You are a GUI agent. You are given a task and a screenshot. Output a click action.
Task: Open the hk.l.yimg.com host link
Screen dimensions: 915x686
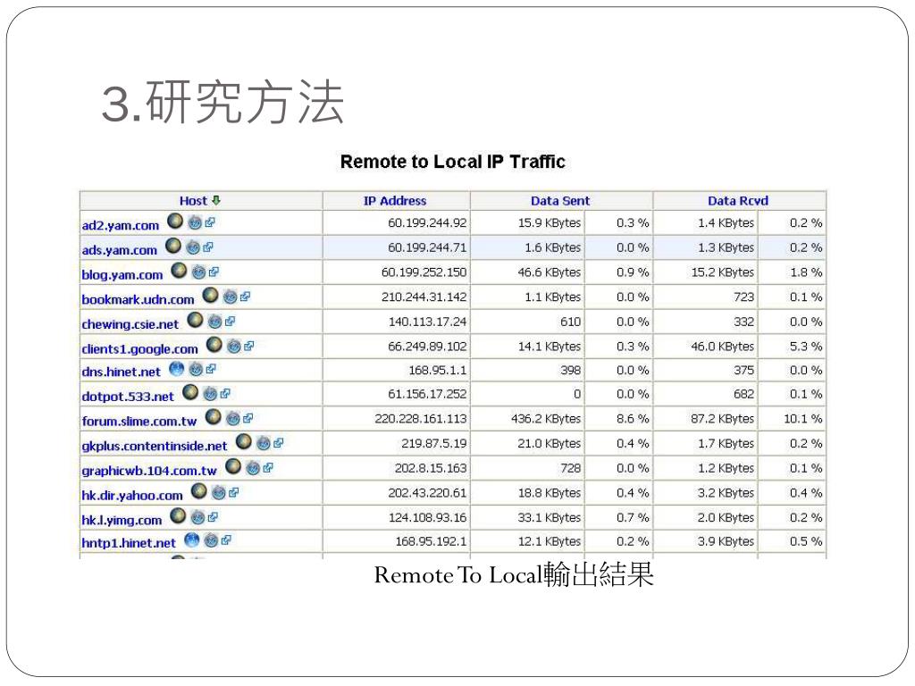(x=122, y=521)
